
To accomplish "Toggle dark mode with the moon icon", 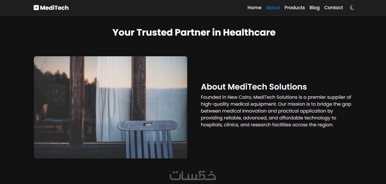I will pos(352,8).
